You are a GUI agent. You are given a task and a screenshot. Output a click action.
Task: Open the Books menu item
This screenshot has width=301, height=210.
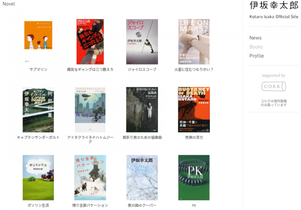point(256,47)
